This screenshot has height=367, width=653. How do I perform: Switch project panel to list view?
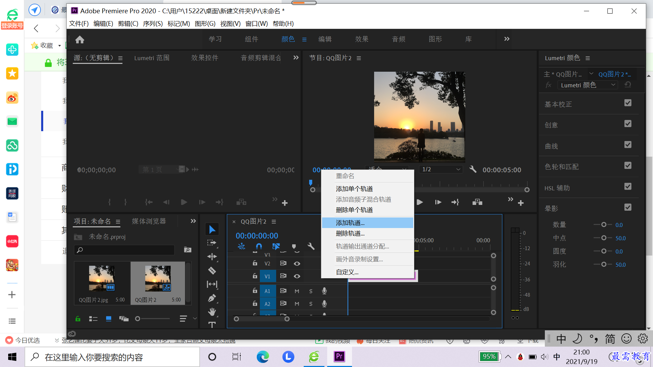coord(93,319)
